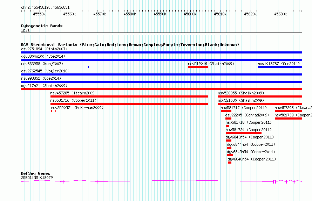The width and height of the screenshot is (312, 201).
Task: Open variant nsv998852 (Coe2014) label
Action: [x=41, y=78]
